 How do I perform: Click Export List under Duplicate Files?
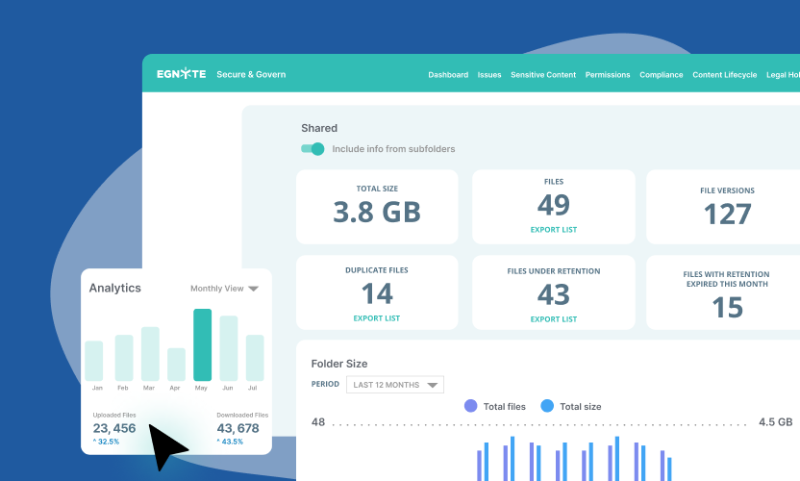tap(377, 318)
